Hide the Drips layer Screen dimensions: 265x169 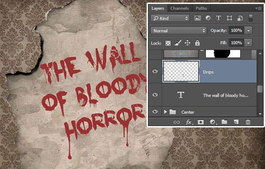[155, 71]
